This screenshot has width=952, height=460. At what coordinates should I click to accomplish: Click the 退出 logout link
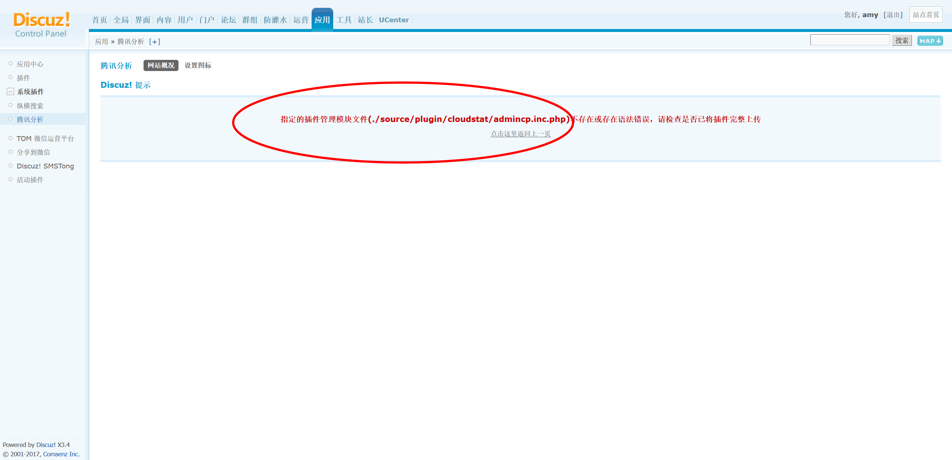tap(893, 15)
